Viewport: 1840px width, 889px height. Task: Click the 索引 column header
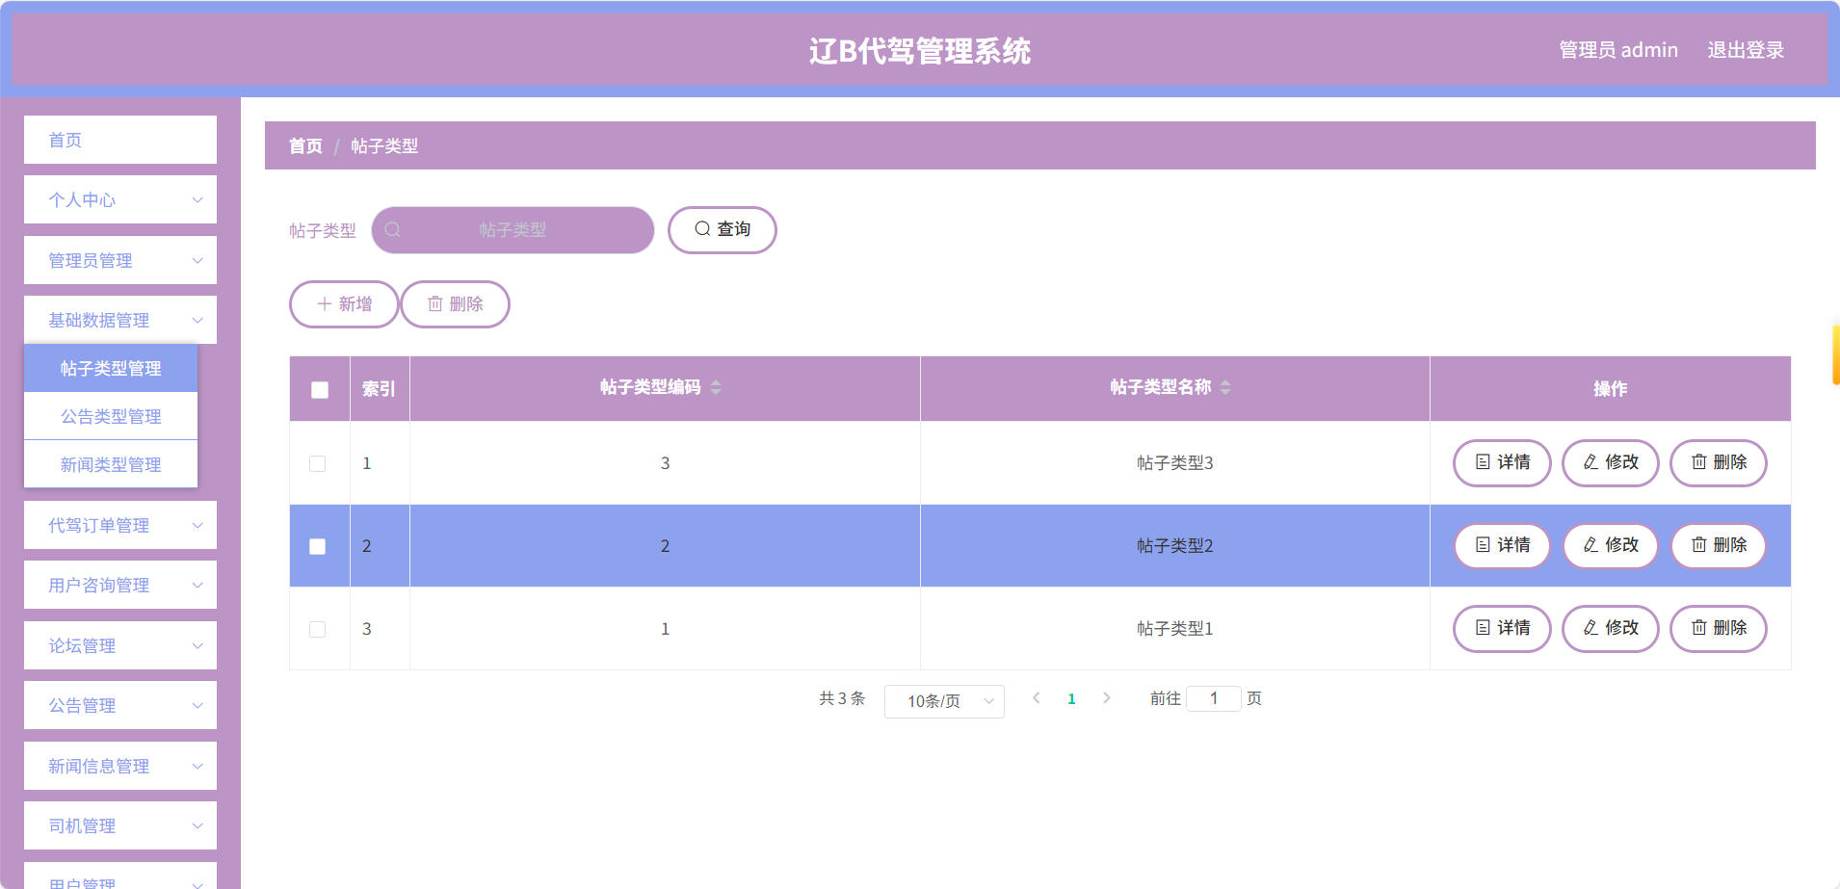click(379, 389)
